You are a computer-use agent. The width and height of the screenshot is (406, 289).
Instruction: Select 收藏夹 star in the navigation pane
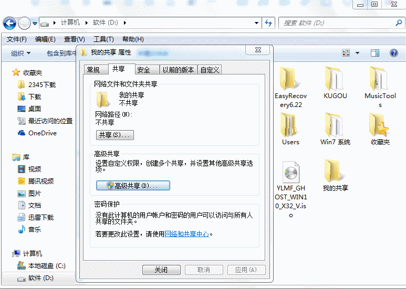[x=27, y=72]
